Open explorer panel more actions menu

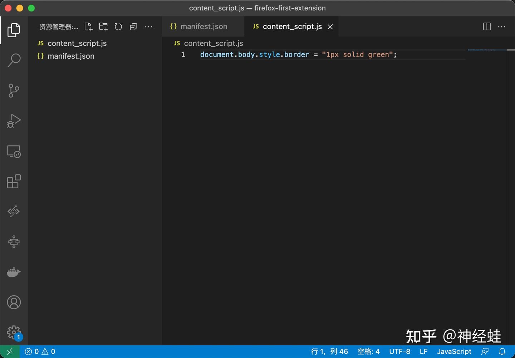click(148, 27)
